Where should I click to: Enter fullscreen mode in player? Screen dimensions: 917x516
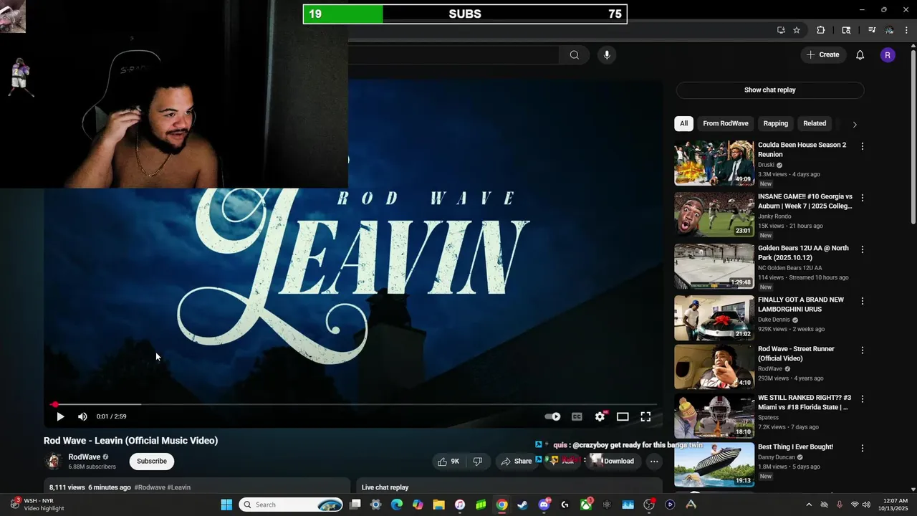click(645, 416)
